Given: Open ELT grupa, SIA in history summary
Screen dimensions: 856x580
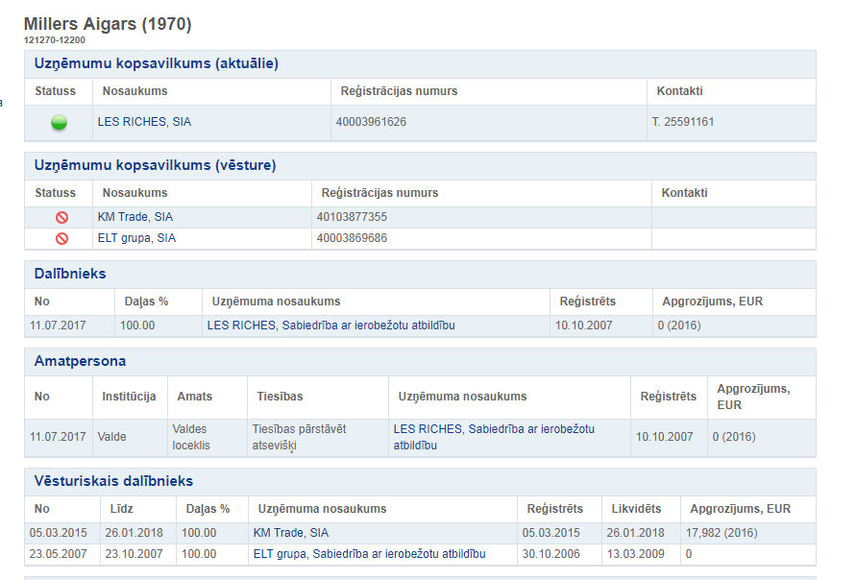Looking at the screenshot, I should 136,238.
